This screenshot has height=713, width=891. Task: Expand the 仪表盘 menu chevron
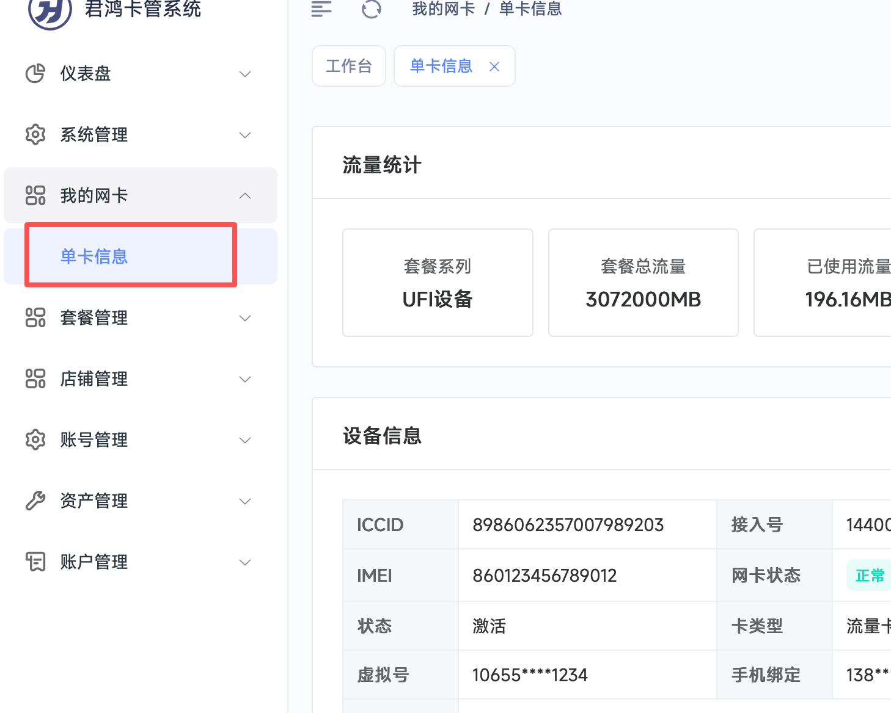pyautogui.click(x=245, y=74)
